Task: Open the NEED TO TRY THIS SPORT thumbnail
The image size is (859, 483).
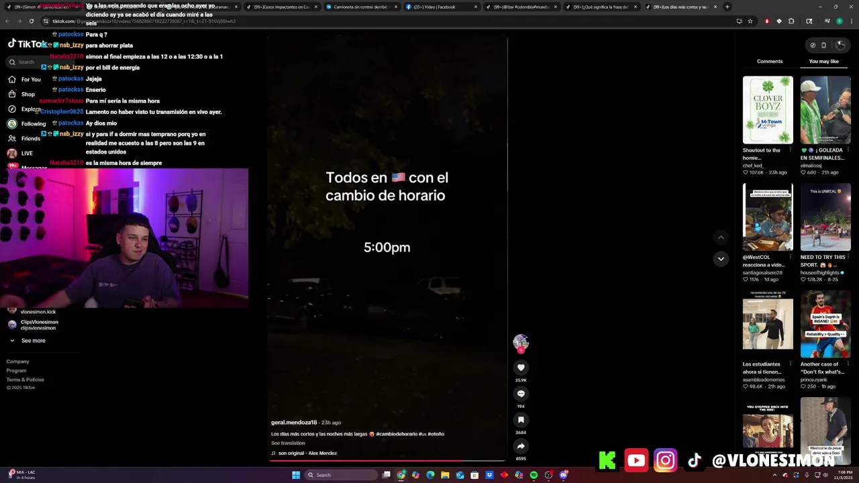Action: [x=825, y=217]
